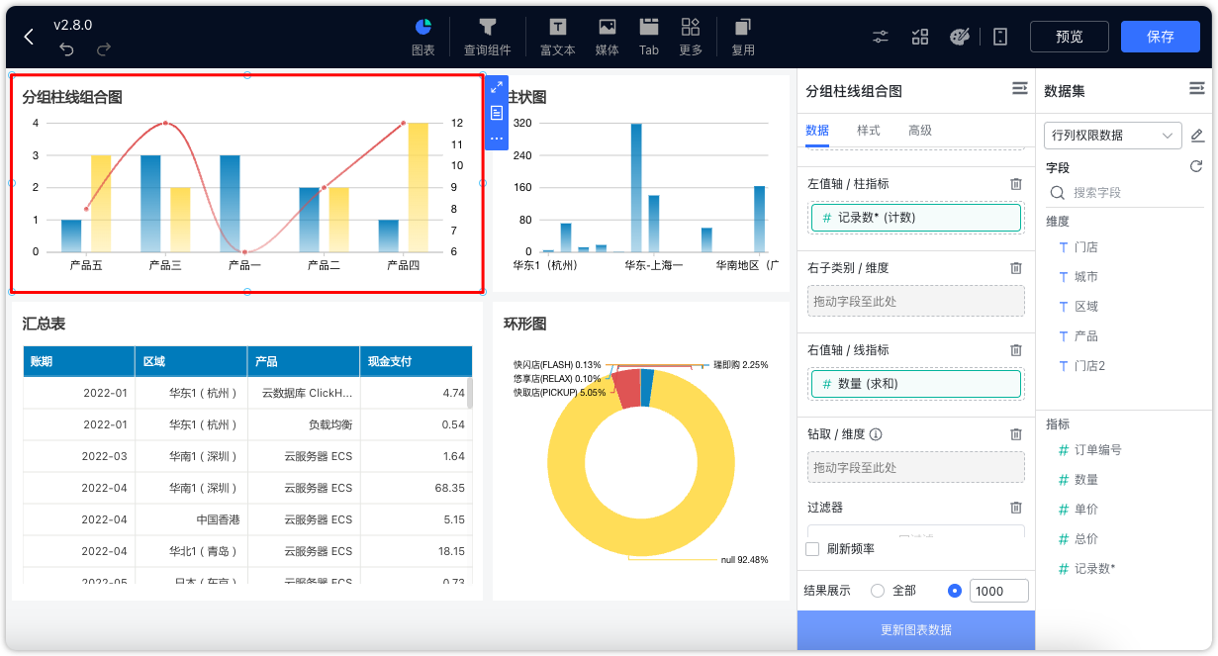Open the chart settings menu beside 分组柱线组合图

coord(1019,88)
